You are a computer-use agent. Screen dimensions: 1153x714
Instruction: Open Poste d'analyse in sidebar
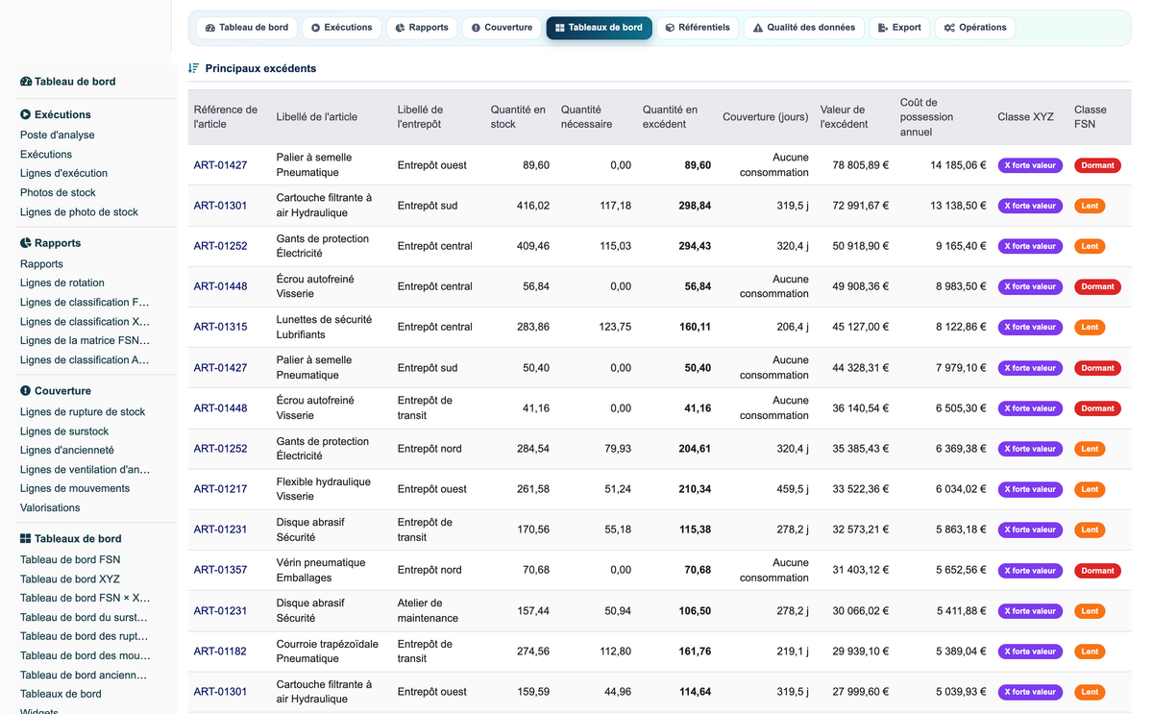[x=58, y=135]
